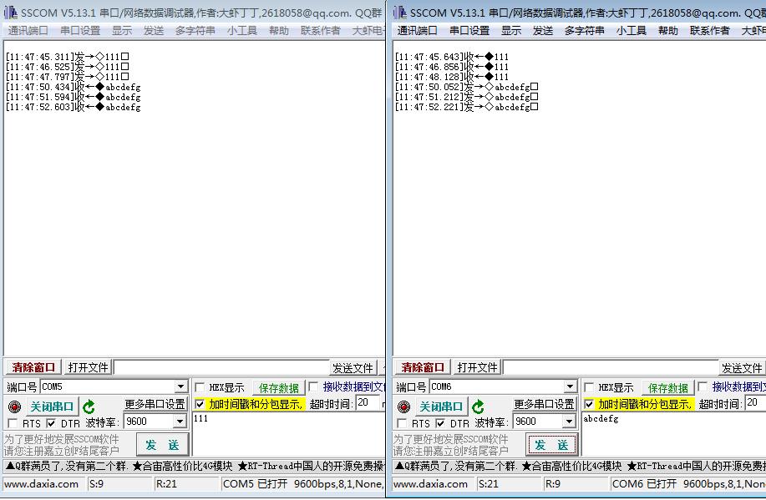The image size is (766, 500).
Task: Open 通讯端口 menu in left window
Action: (x=28, y=31)
